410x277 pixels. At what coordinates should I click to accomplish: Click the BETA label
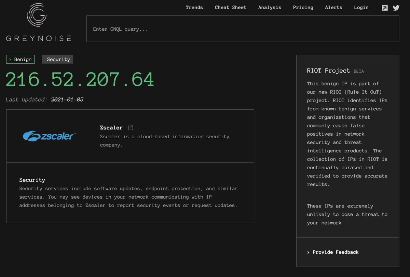(359, 71)
